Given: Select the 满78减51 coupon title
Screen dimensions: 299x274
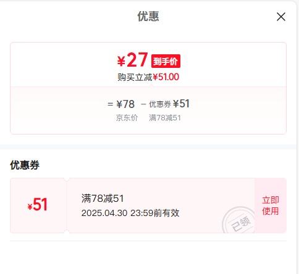Looking at the screenshot, I should coord(103,199).
